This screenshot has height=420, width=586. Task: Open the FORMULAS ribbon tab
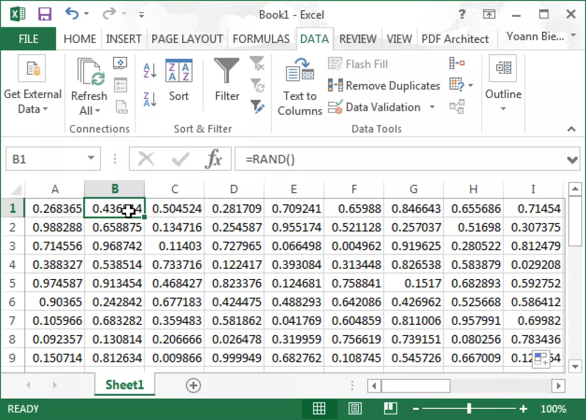[261, 39]
